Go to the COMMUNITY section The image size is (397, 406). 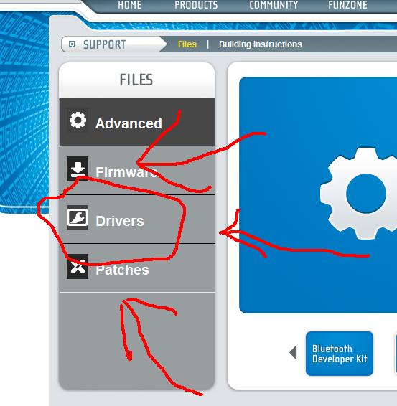pyautogui.click(x=274, y=5)
